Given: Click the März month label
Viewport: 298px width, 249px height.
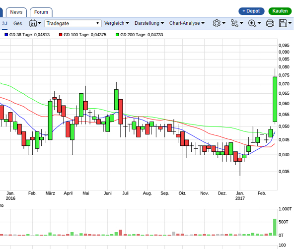Looking at the screenshot, I should (50, 193).
